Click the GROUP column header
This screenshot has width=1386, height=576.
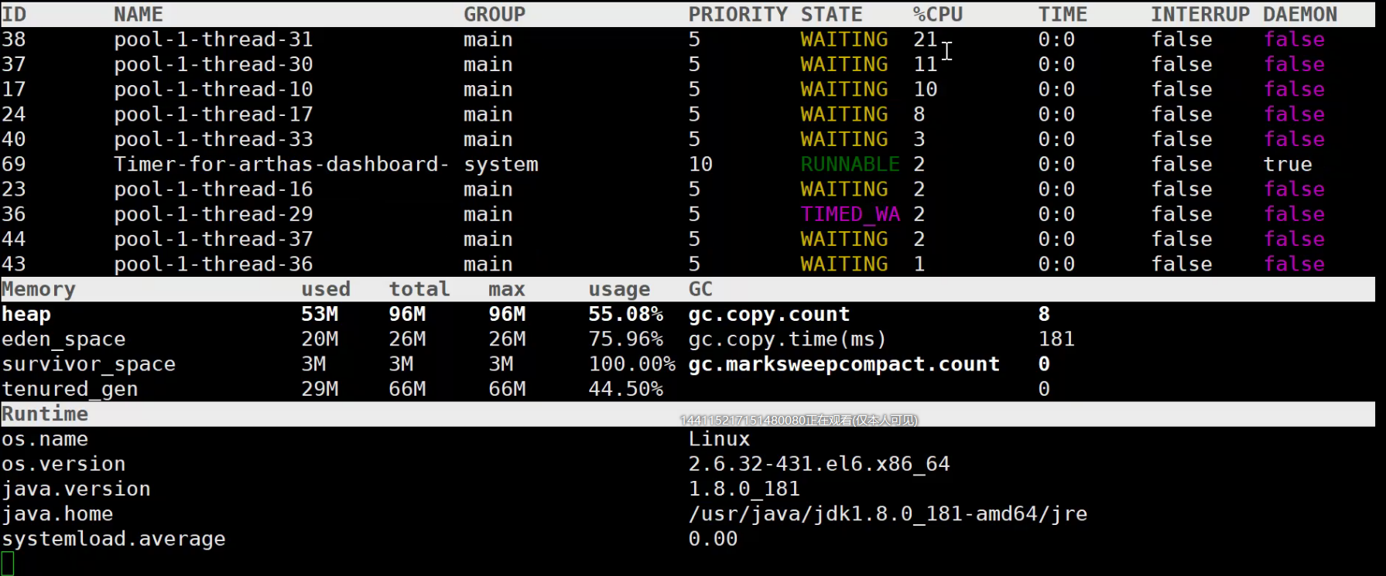tap(495, 15)
